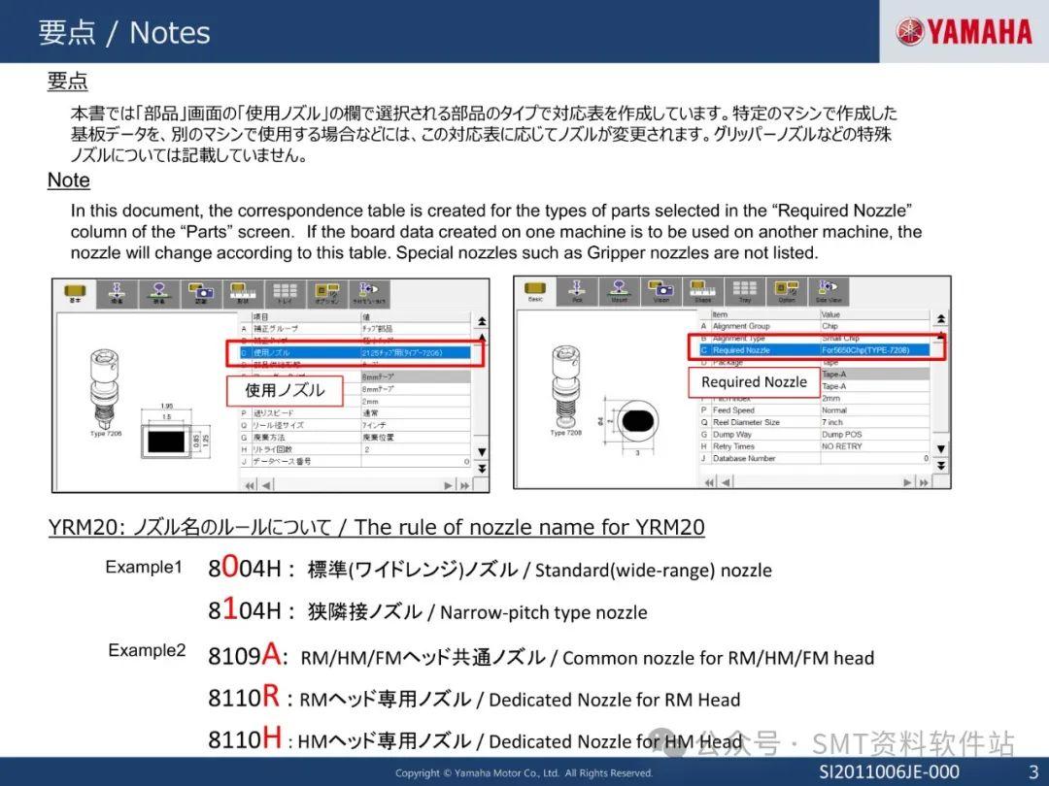Open the Side View icon
The height and width of the screenshot is (786, 1049).
coord(829,291)
